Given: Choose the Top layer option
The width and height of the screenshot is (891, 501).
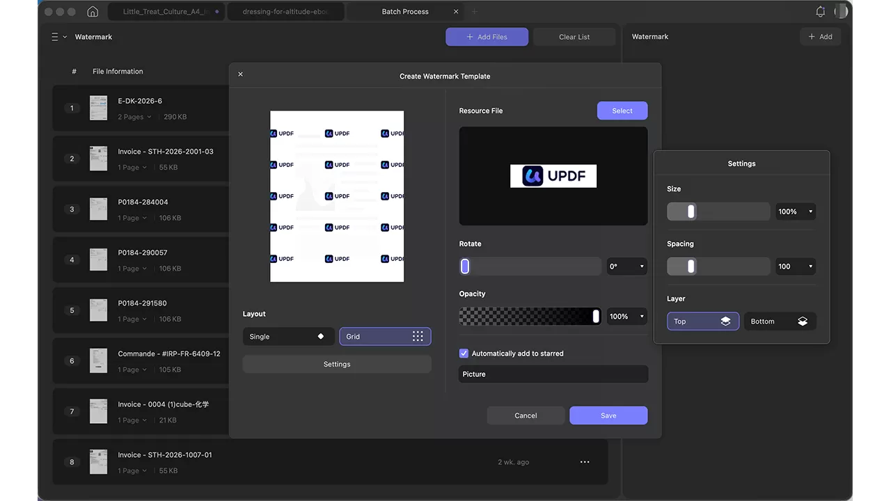Looking at the screenshot, I should point(703,321).
